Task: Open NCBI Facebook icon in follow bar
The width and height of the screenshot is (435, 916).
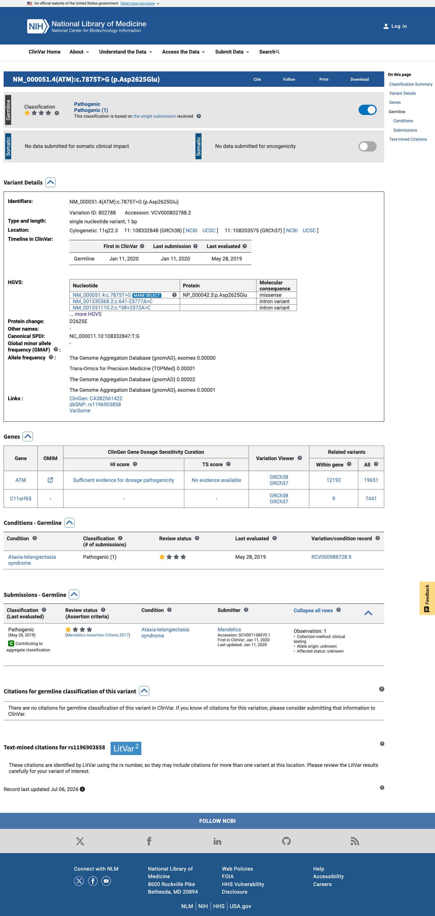Action: [x=149, y=841]
